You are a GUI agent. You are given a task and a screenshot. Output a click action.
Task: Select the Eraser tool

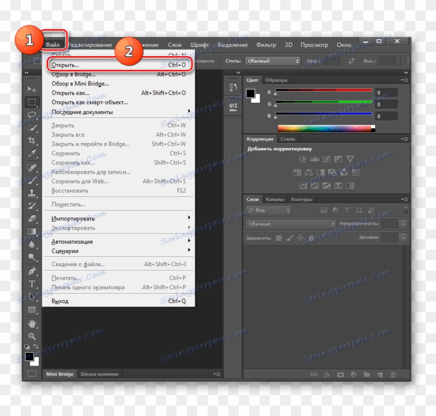(x=32, y=218)
